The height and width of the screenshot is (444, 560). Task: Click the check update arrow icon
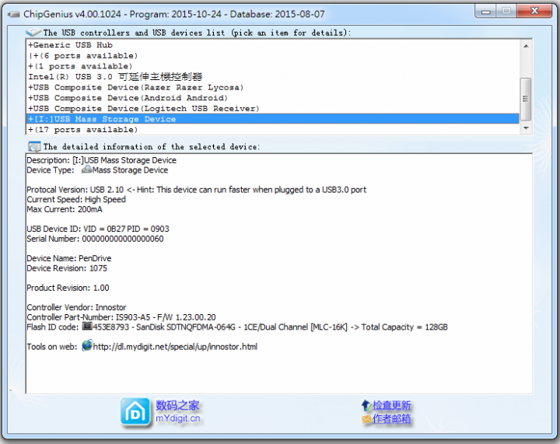[366, 405]
